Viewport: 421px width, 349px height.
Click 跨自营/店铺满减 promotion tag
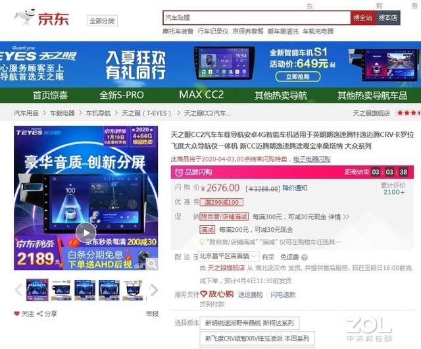coord(224,217)
